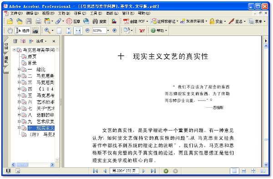Image resolution: width=273 pixels, height=179 pixels.
Task: Select the 目录 bookmark
Action: (32, 63)
